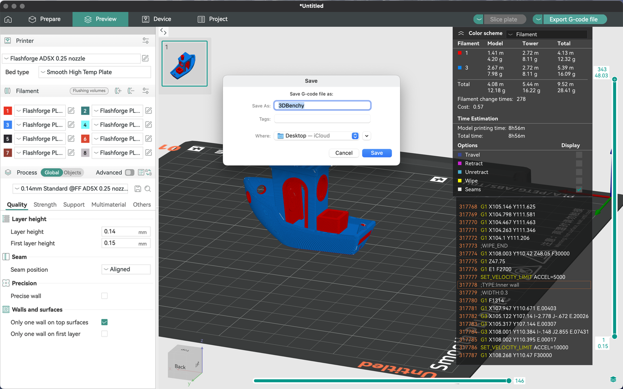Open the process preset 0.14mm Standard dropdown

(x=72, y=189)
